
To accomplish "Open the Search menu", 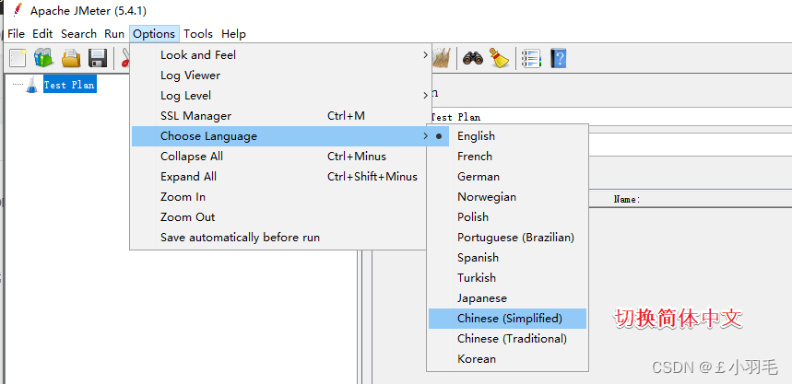I will 78,34.
